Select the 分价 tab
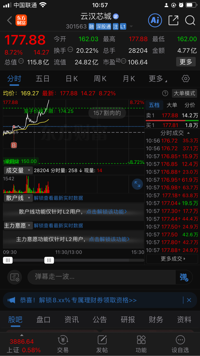This screenshot has height=356, width=200. tap(190, 105)
